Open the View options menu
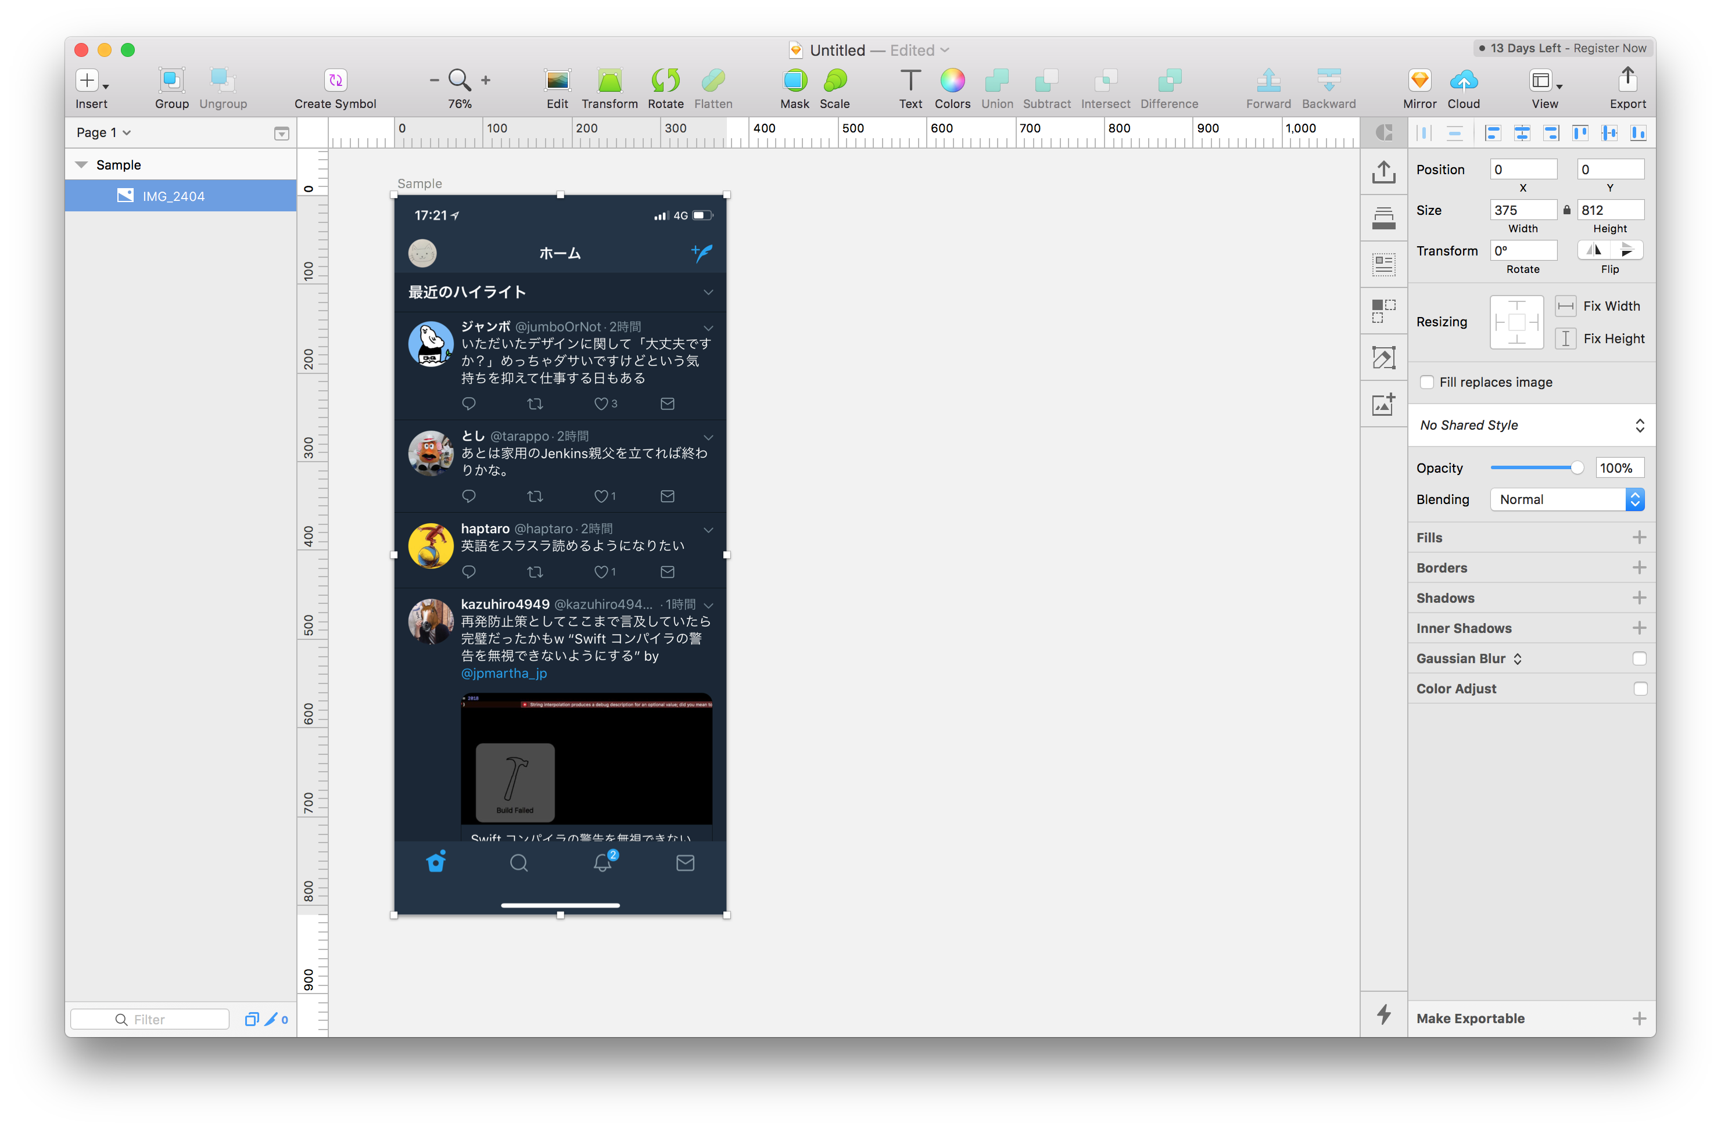 point(1544,80)
